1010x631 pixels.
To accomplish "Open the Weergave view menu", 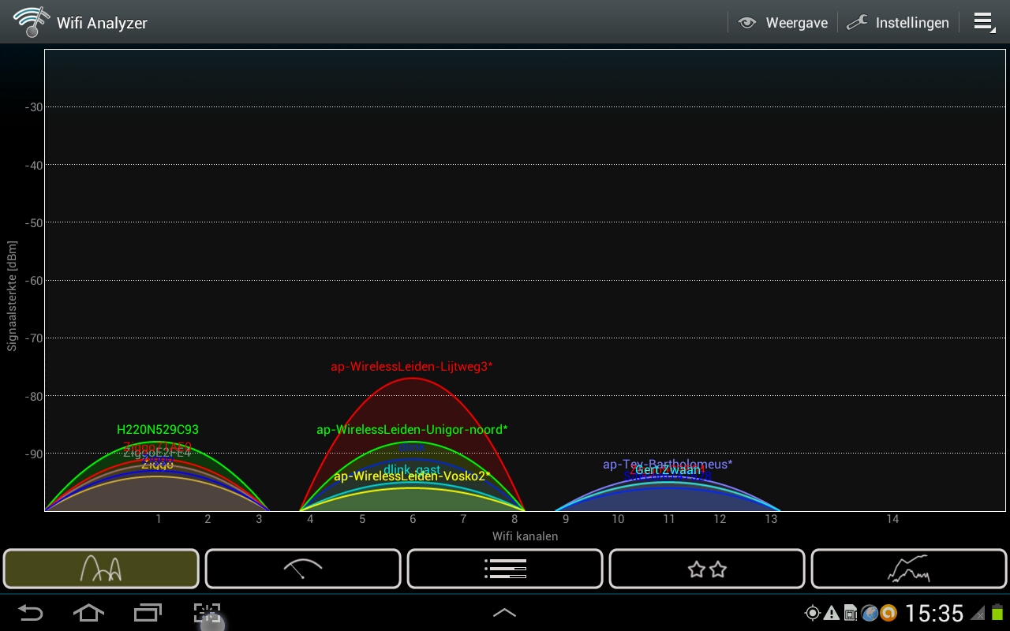I will pyautogui.click(x=795, y=23).
